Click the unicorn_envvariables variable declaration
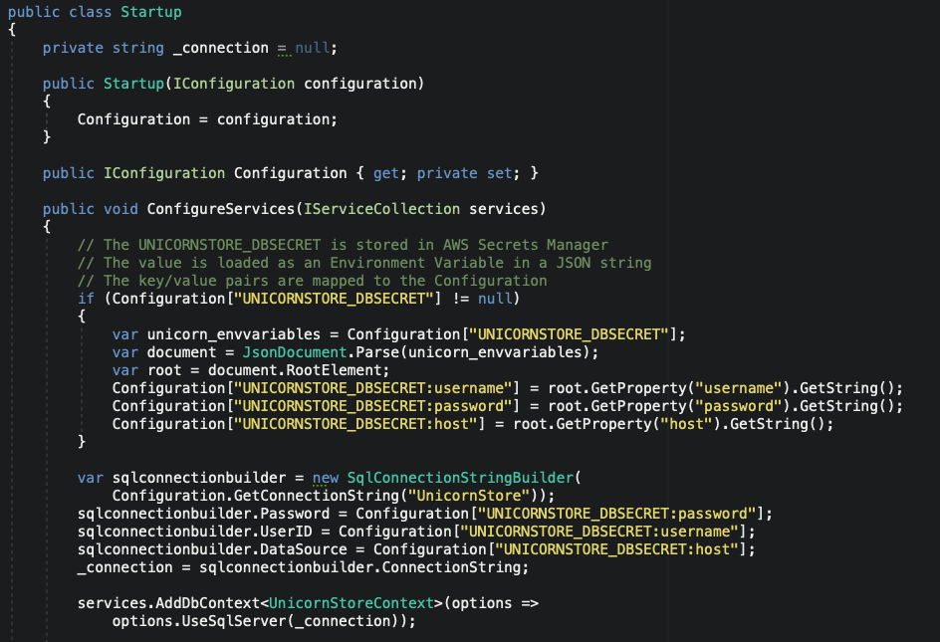 point(234,334)
